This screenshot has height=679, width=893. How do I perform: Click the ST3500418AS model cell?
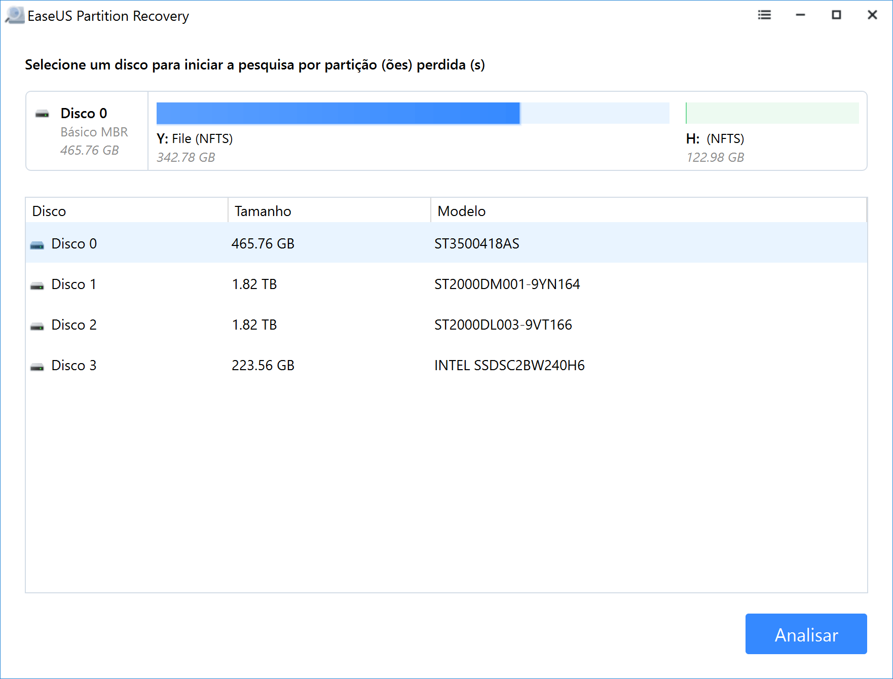tap(477, 243)
